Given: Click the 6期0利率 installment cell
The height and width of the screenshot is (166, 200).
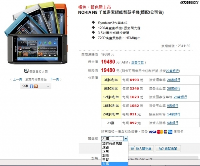Looking at the screenshot, I should [111, 89].
